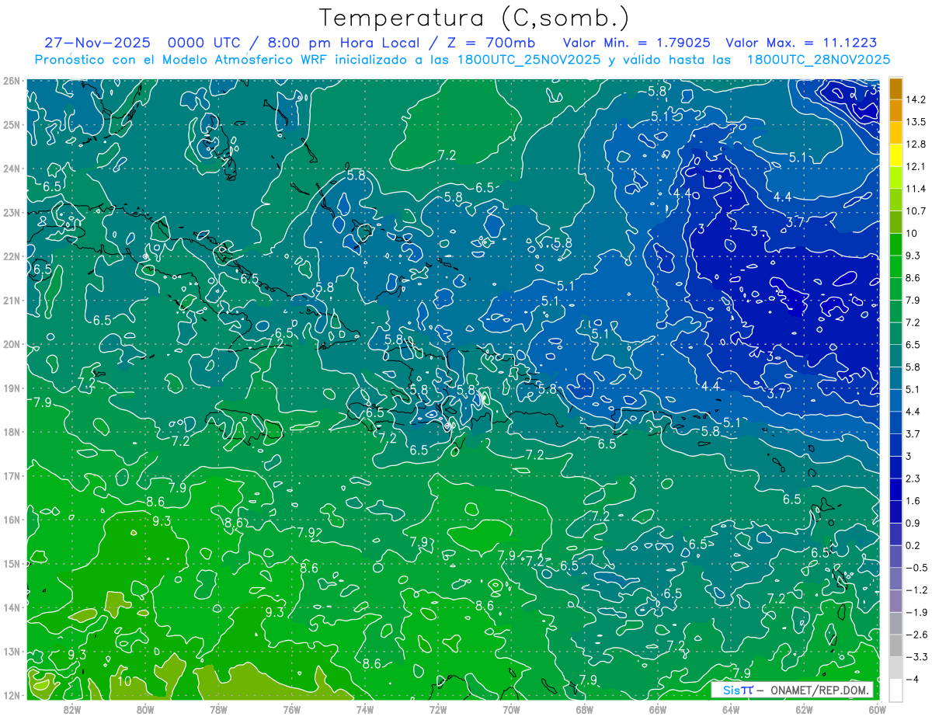Image resolution: width=932 pixels, height=720 pixels.
Task: Click the gray swatch between -2.6 and -3.3
Action: (x=896, y=645)
